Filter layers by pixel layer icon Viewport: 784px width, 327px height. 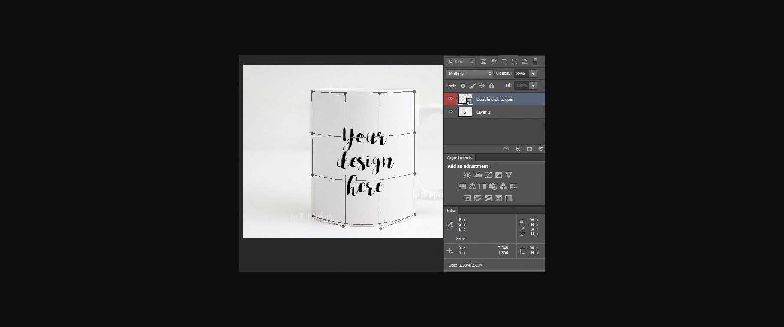[483, 62]
